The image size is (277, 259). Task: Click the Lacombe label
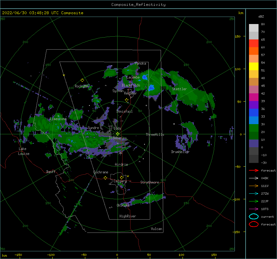tap(133, 77)
